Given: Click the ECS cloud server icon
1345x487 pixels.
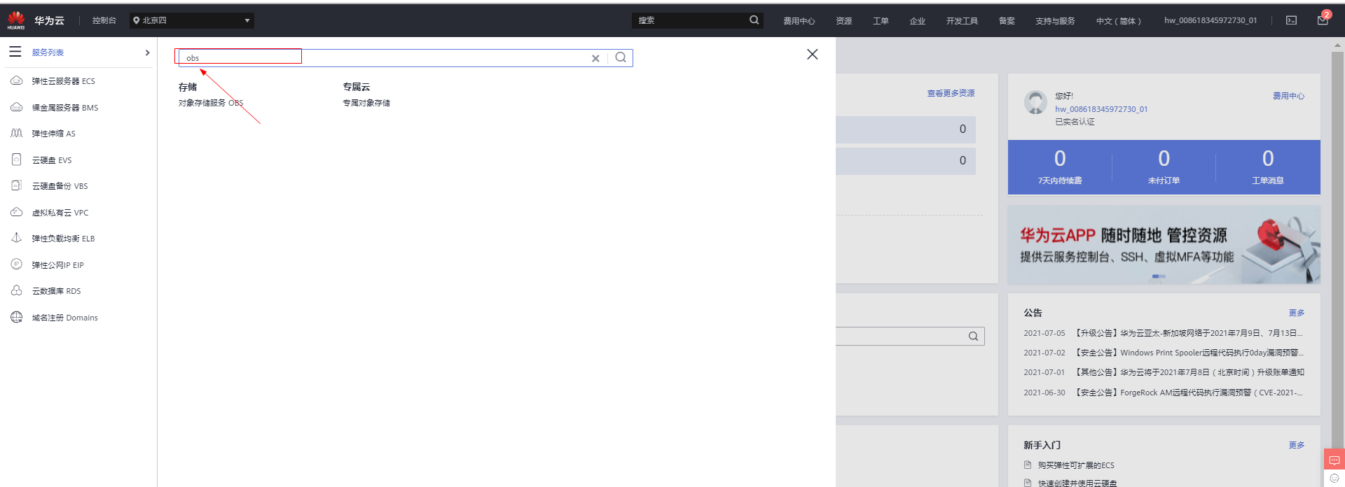Looking at the screenshot, I should click(17, 81).
